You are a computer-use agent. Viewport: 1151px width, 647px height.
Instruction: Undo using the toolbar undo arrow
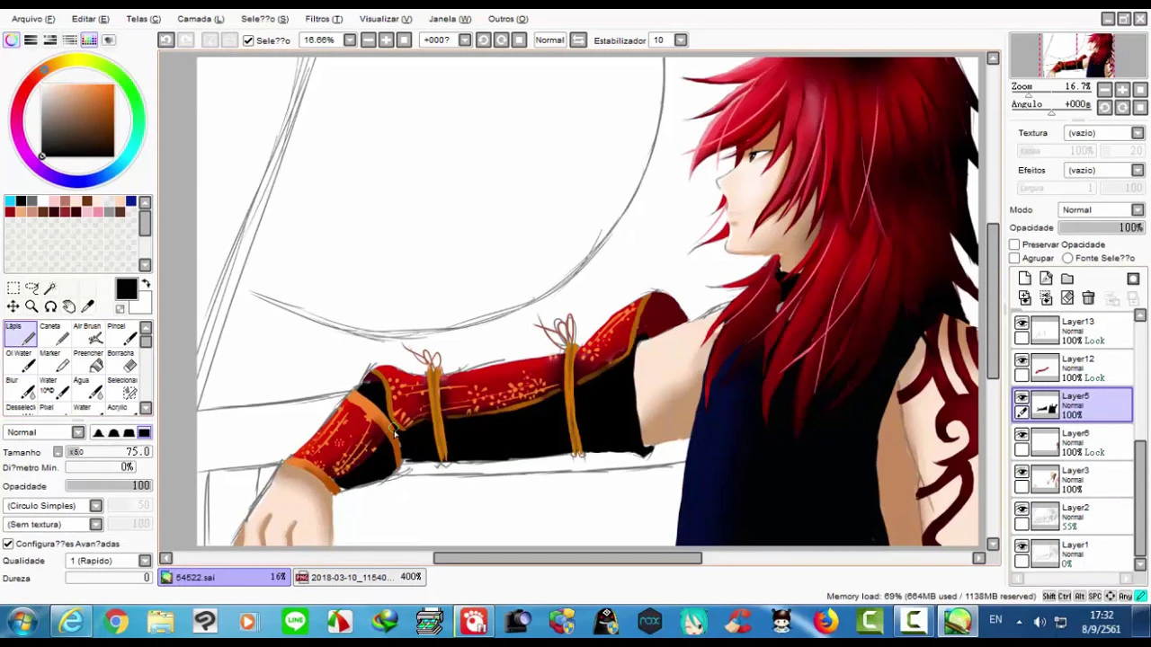click(166, 40)
